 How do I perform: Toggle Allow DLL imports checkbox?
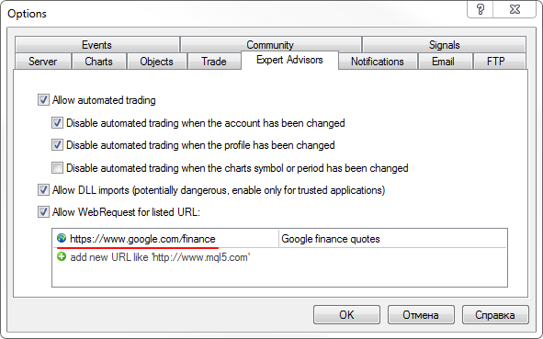tap(43, 190)
